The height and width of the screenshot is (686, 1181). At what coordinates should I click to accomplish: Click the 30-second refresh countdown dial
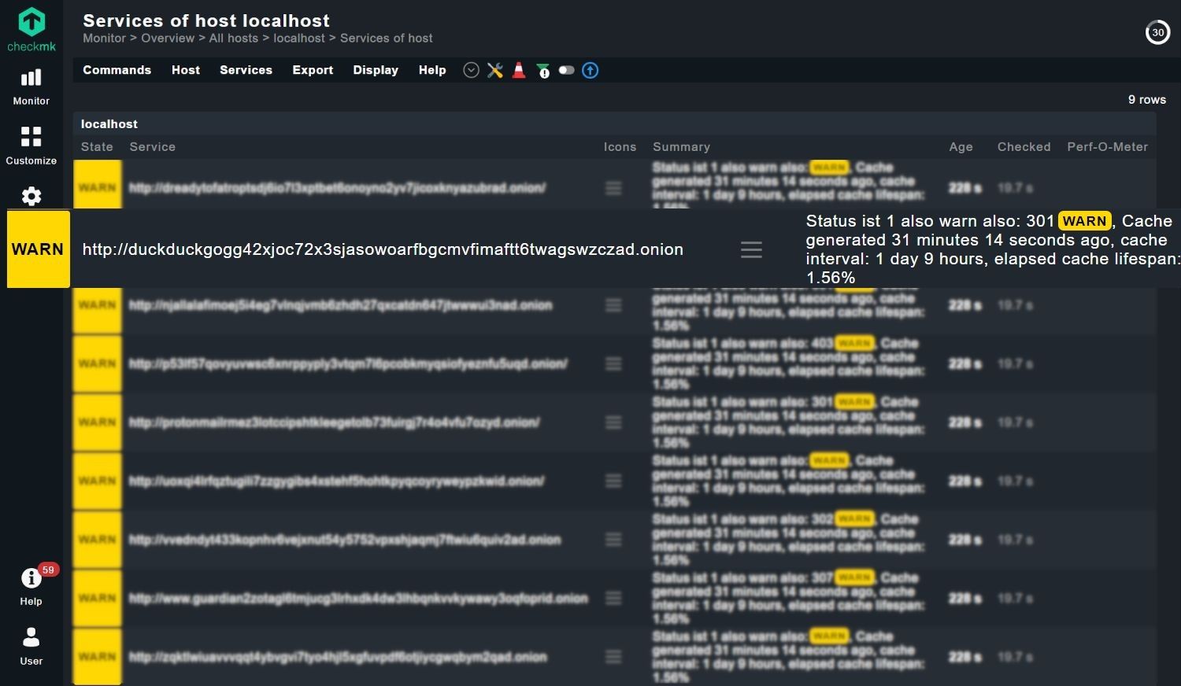point(1157,32)
